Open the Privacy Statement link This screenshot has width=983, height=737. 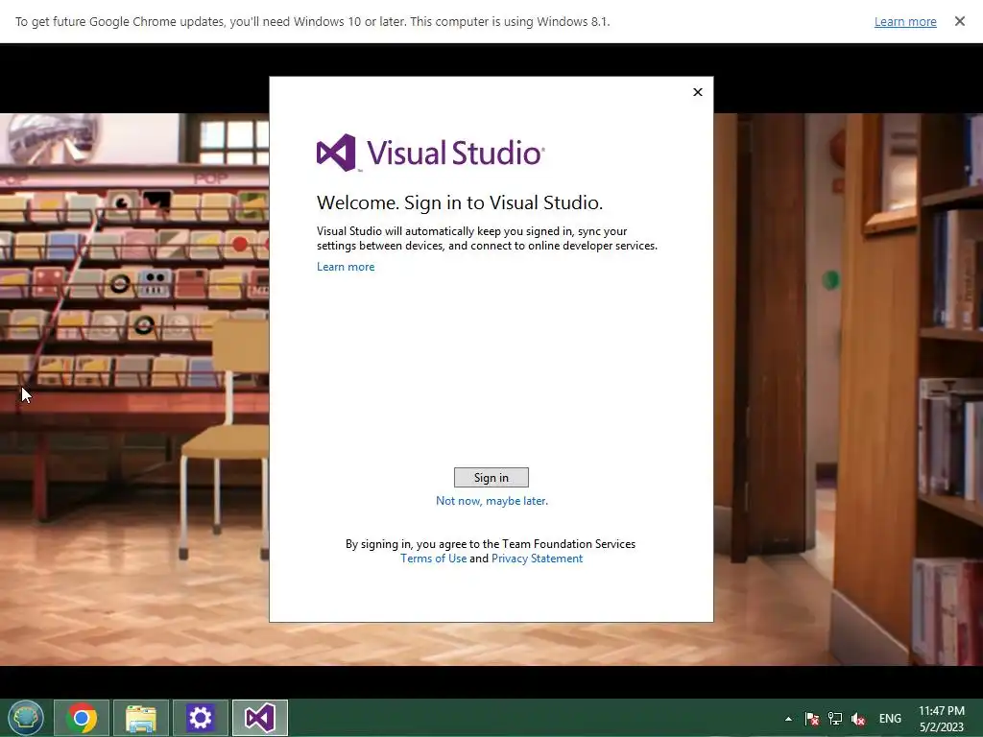tap(537, 559)
